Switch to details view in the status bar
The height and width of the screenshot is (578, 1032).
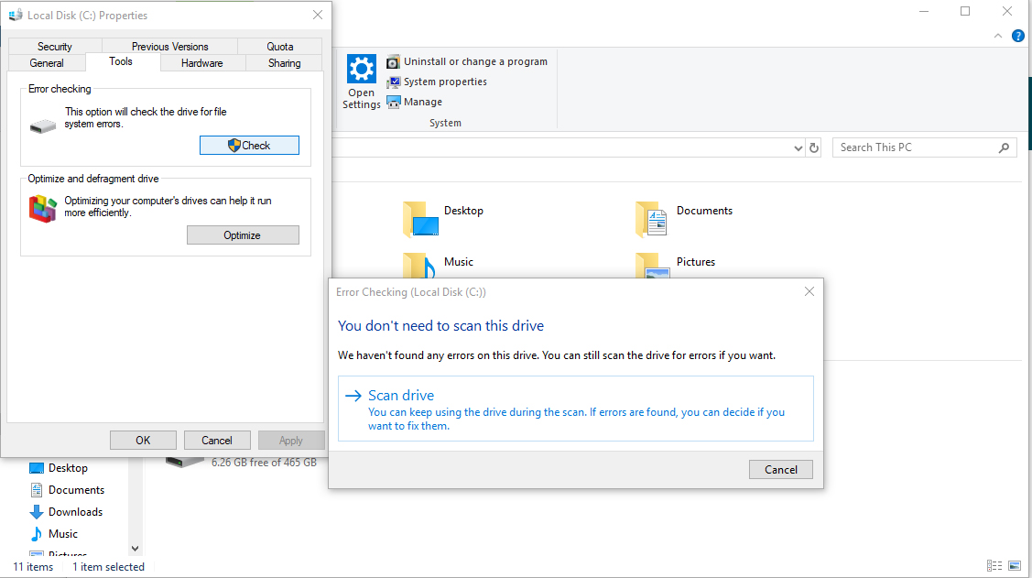point(994,565)
